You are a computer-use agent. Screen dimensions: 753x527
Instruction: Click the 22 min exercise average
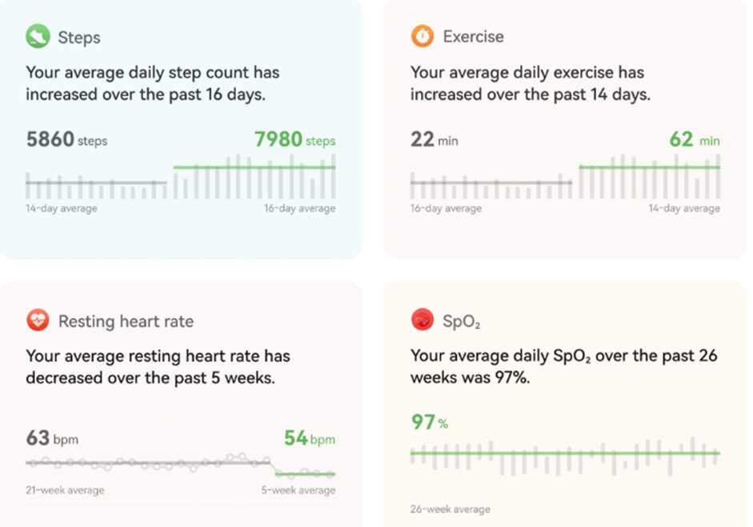pos(435,140)
